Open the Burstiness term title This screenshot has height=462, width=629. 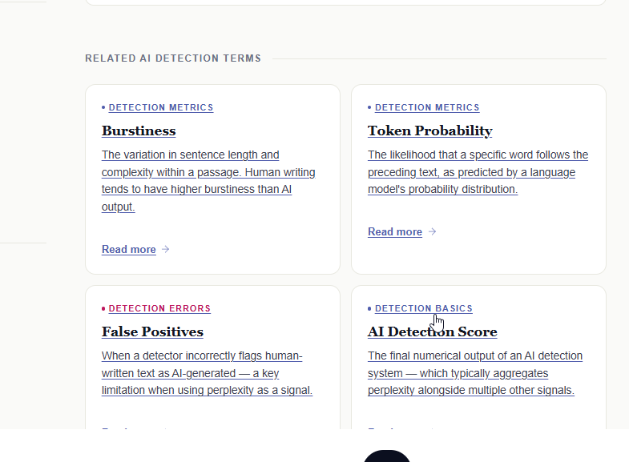point(139,131)
